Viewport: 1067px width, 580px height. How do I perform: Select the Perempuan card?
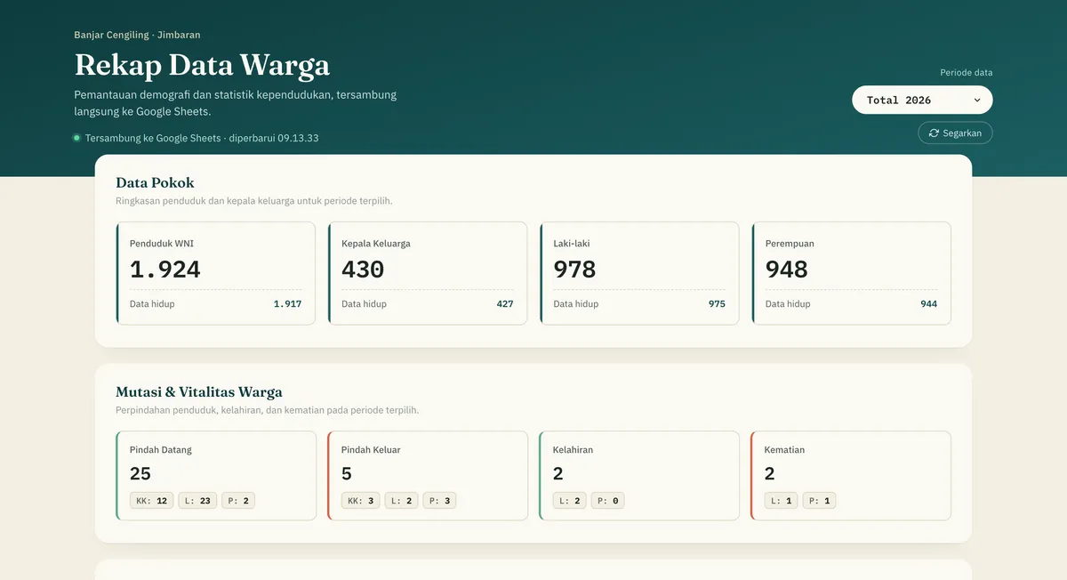click(x=851, y=273)
